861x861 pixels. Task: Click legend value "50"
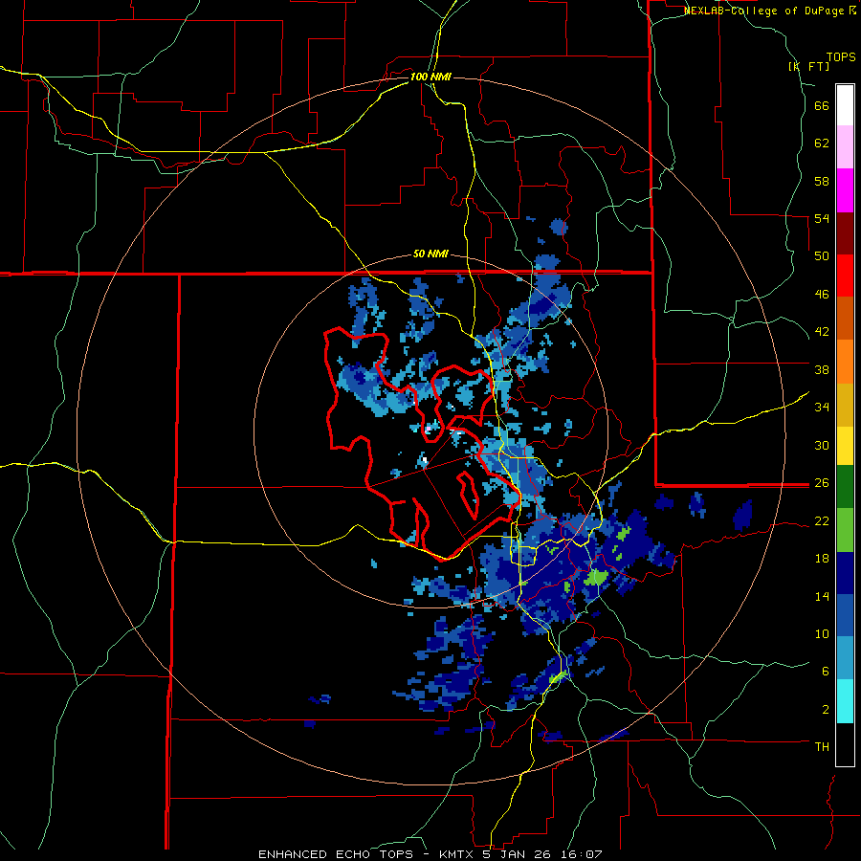pos(822,256)
